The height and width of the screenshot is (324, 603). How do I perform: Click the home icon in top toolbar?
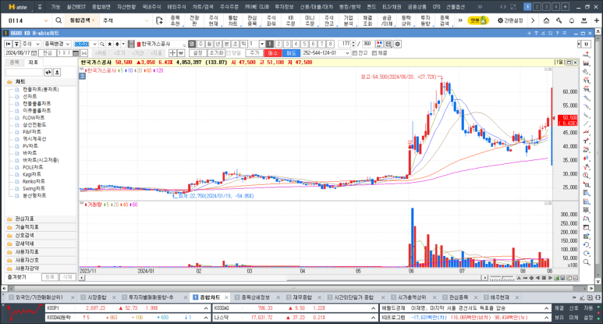(546, 20)
